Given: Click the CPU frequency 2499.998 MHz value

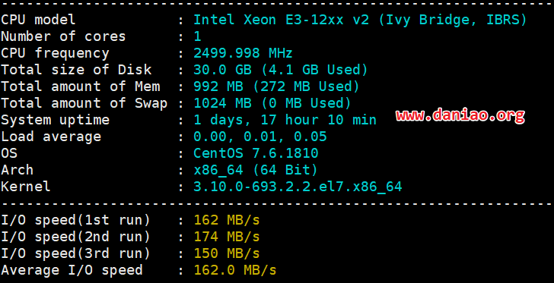Looking at the screenshot, I should (x=243, y=53).
